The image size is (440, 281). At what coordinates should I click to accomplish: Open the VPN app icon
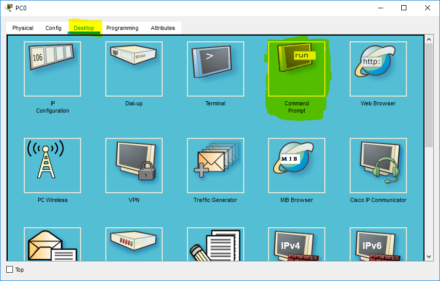point(134,165)
